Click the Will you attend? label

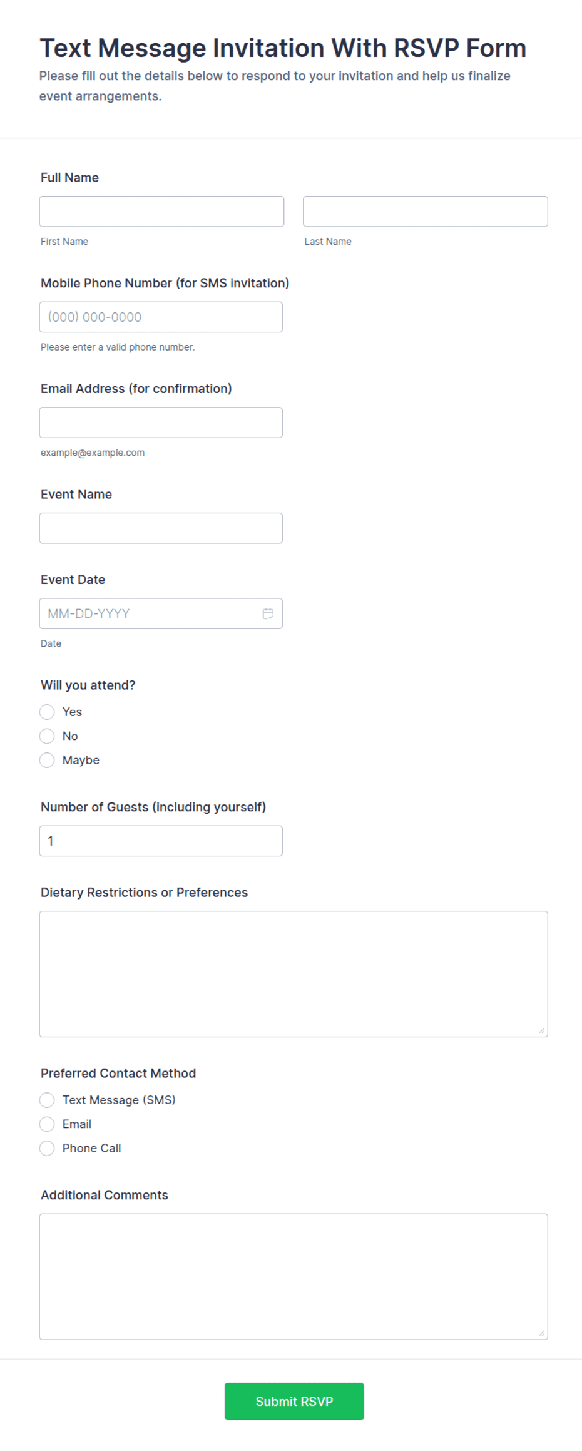[88, 685]
